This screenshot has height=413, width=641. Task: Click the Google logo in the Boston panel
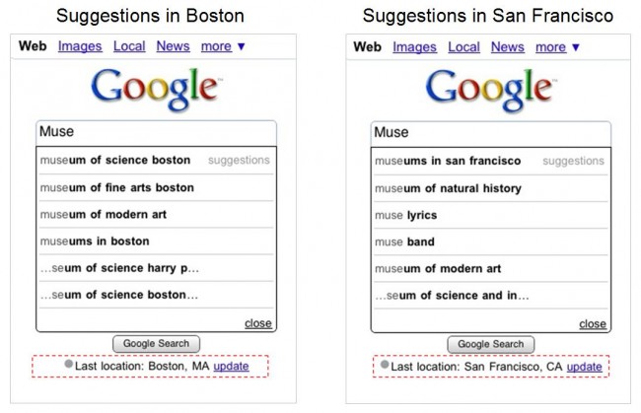[156, 89]
